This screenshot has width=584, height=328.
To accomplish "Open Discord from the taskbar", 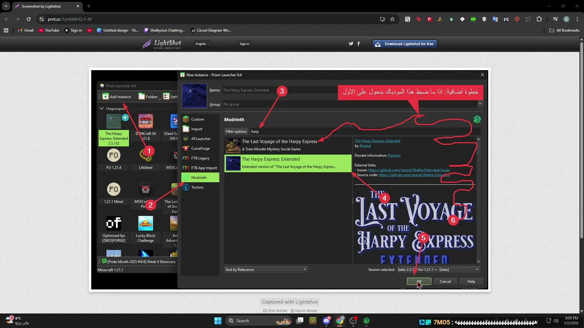I will 326,321.
